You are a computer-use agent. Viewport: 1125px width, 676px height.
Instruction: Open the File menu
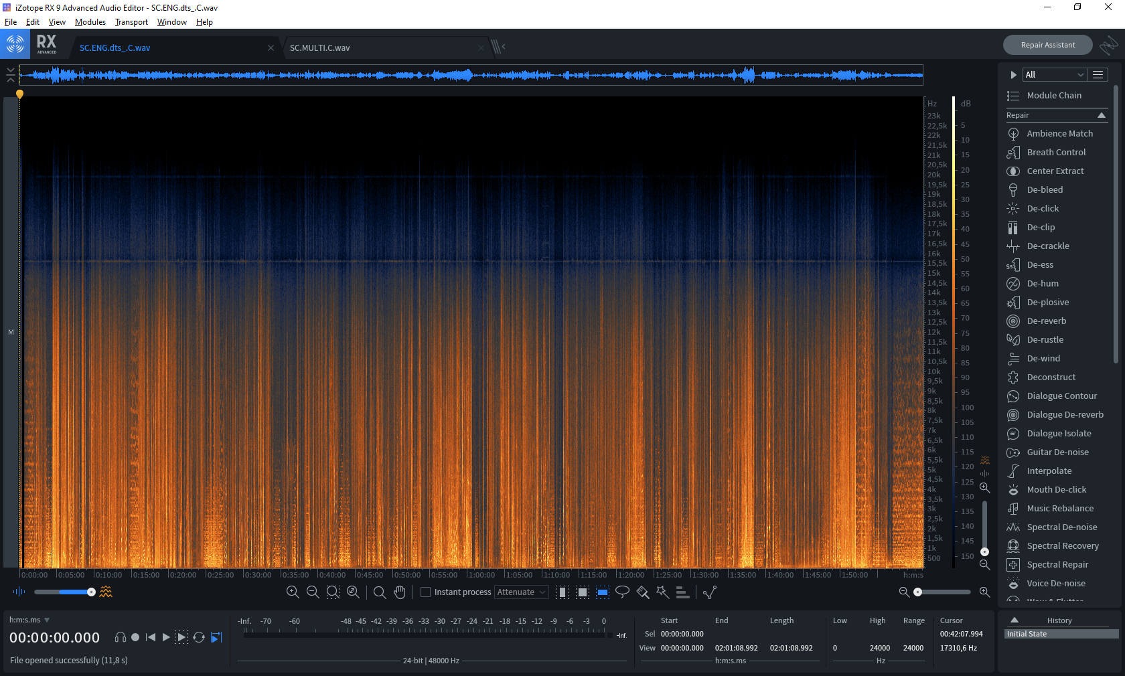11,22
